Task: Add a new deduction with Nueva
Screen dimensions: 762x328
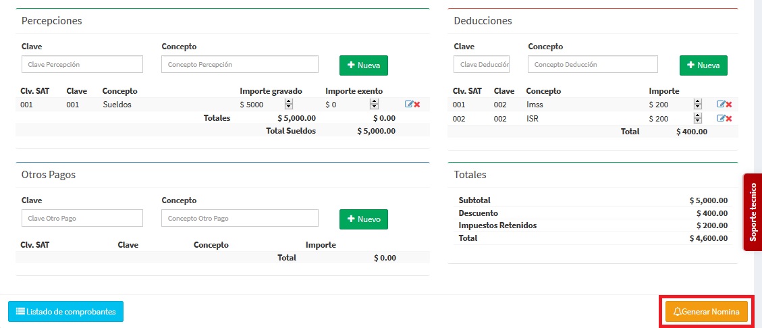Action: pos(703,65)
